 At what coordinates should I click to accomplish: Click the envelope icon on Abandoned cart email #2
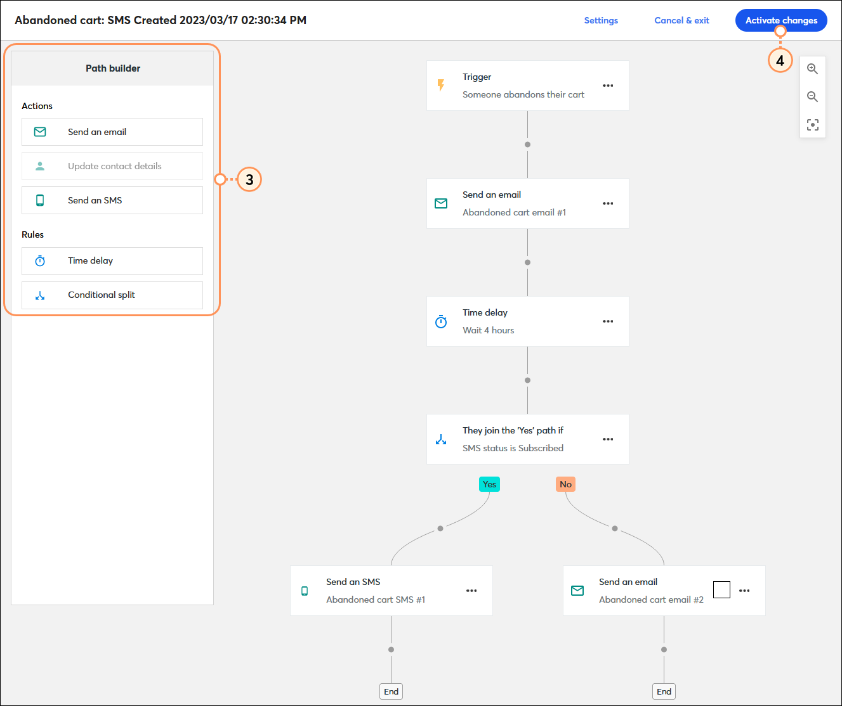coord(577,591)
